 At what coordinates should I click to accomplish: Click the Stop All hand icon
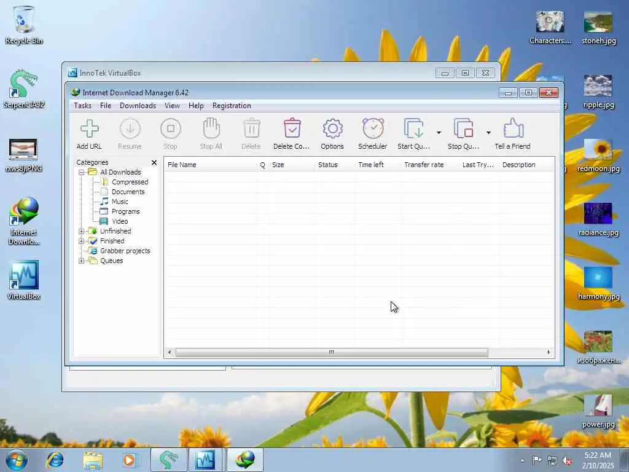[211, 128]
